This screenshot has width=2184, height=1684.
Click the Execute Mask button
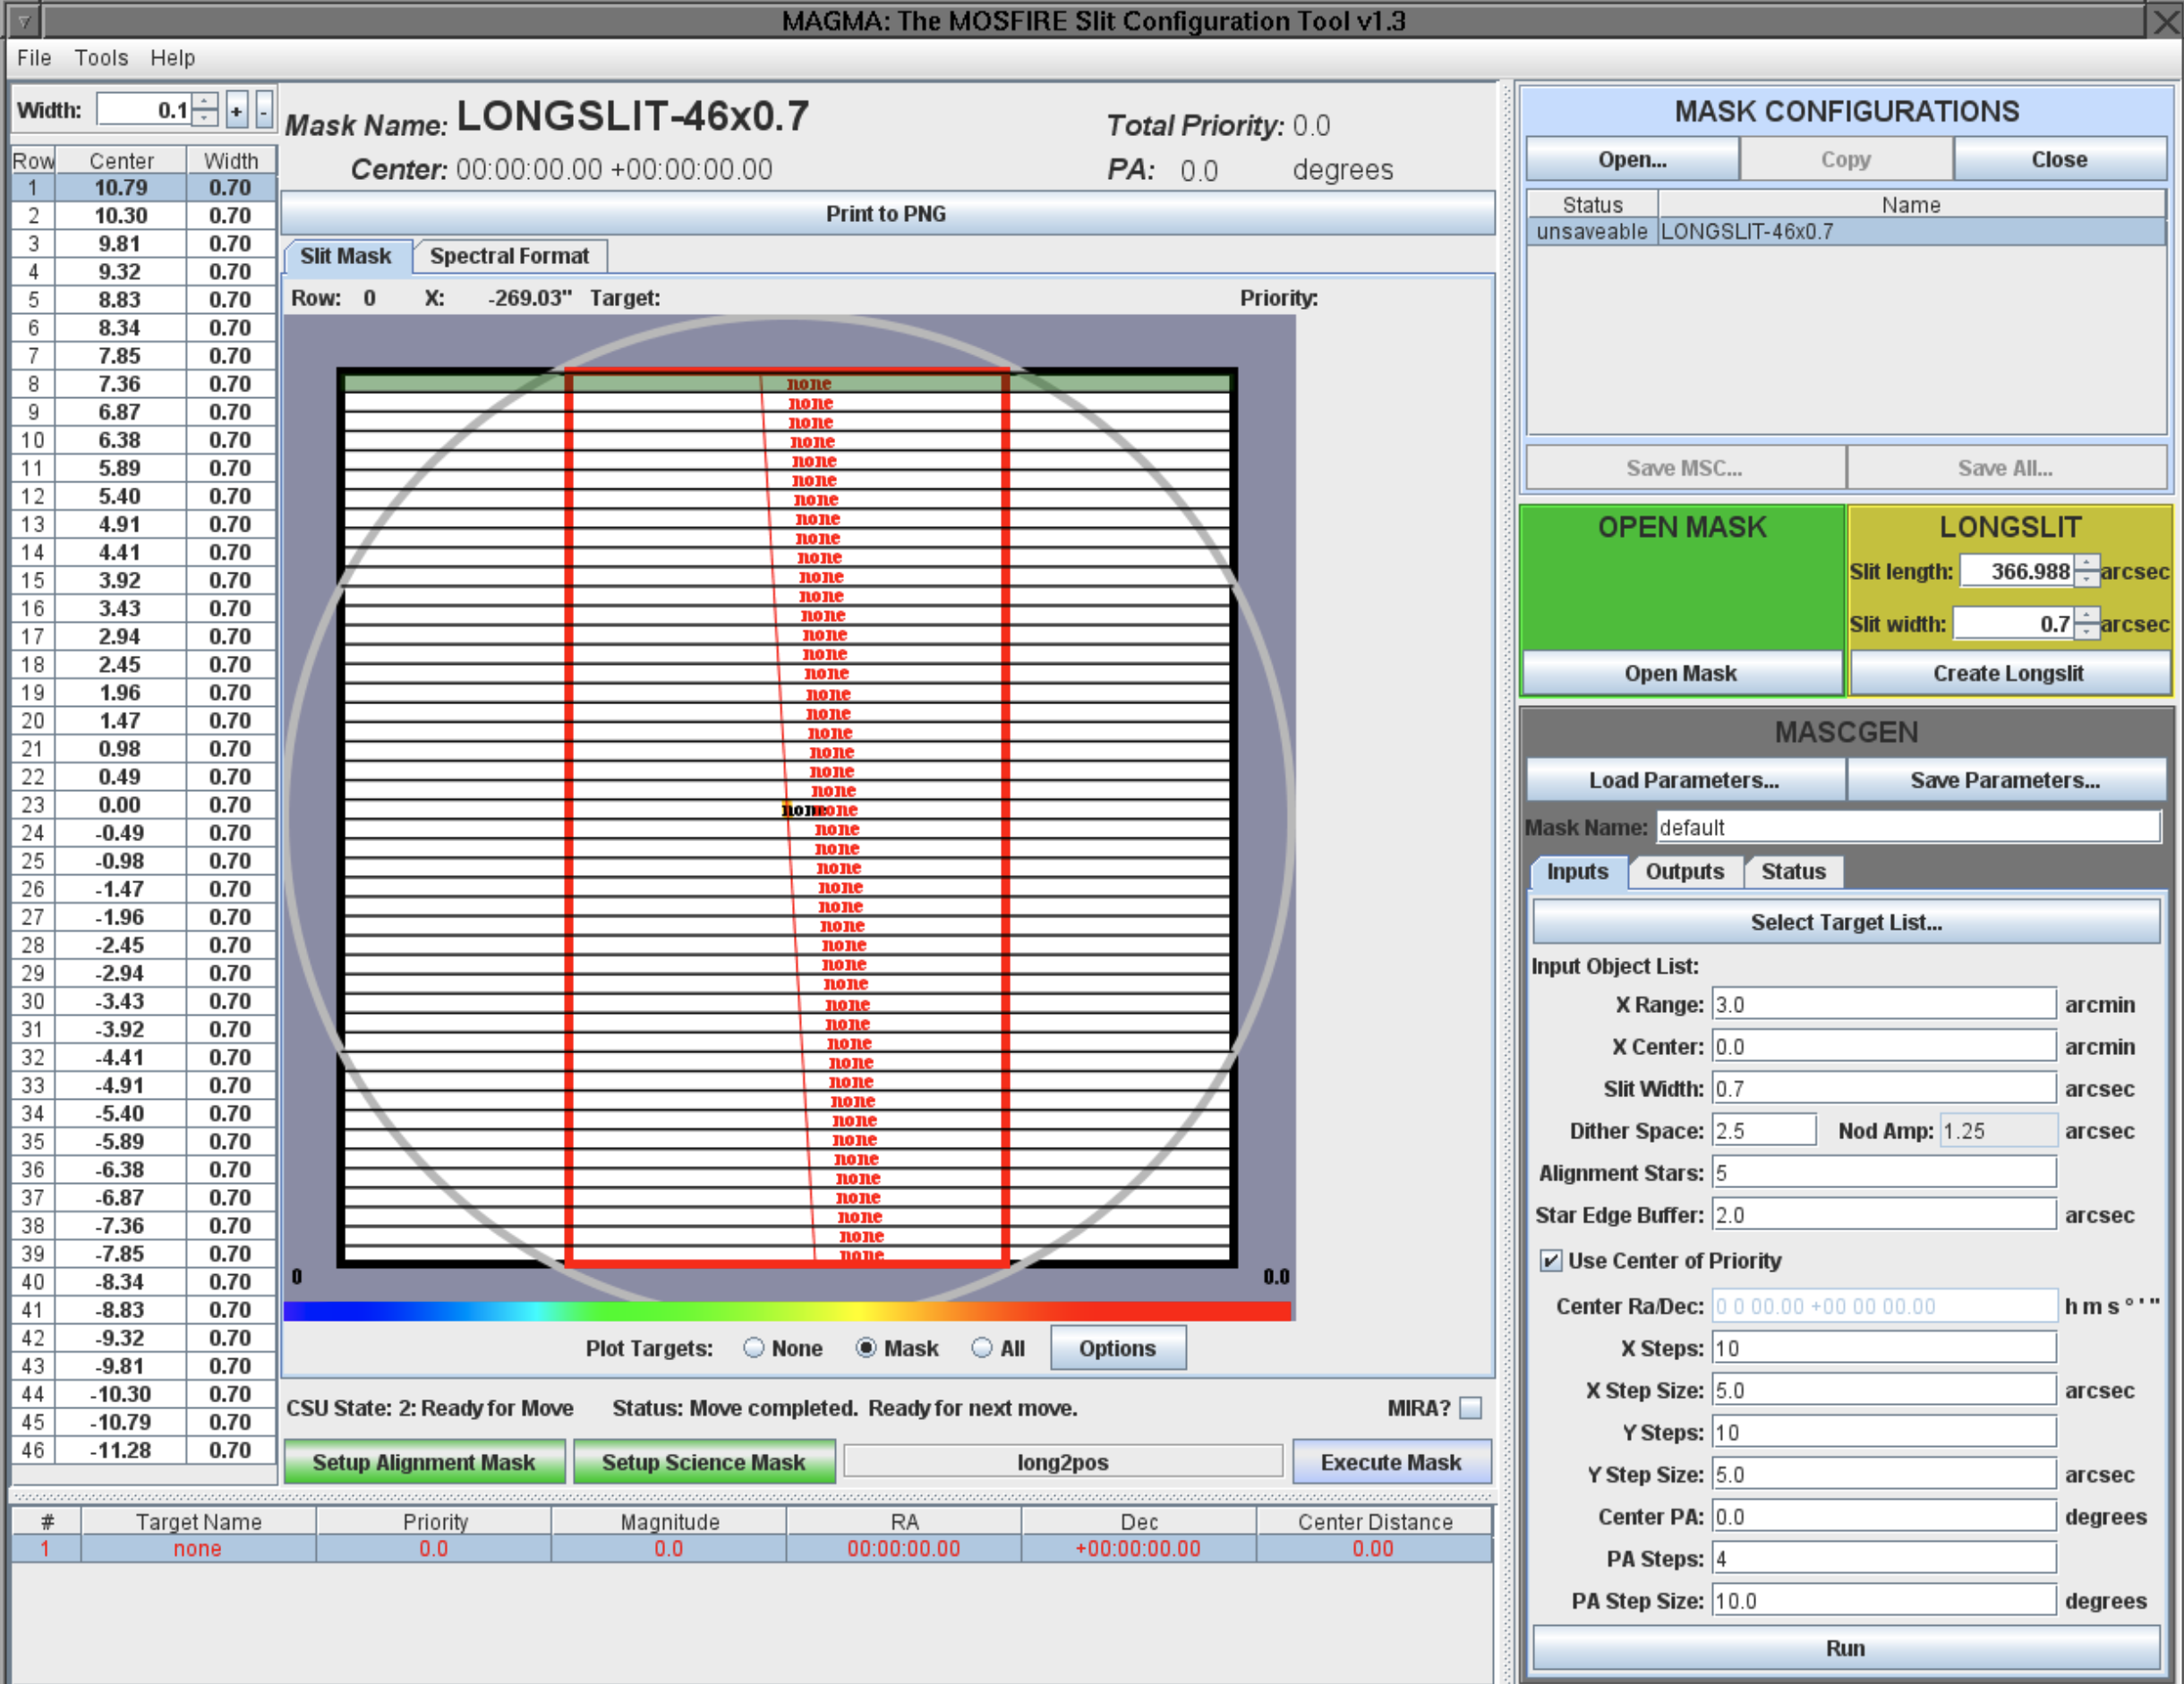(1391, 1462)
